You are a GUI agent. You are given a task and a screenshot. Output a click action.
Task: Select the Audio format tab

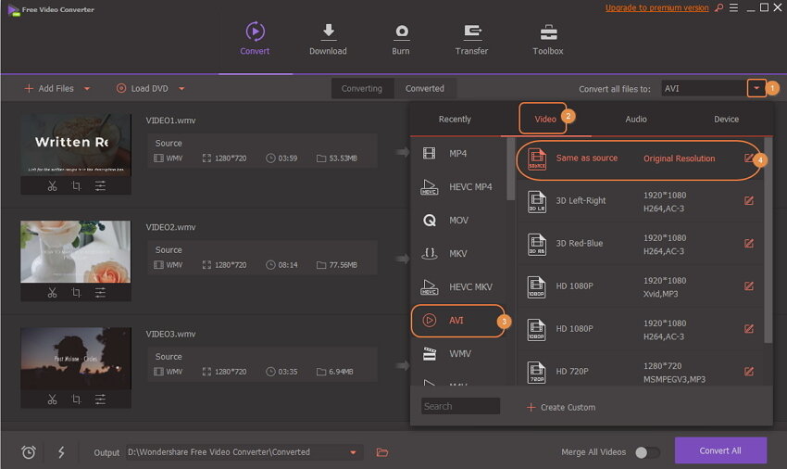click(x=636, y=120)
